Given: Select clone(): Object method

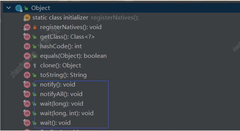Looking at the screenshot, I should click(60, 65).
